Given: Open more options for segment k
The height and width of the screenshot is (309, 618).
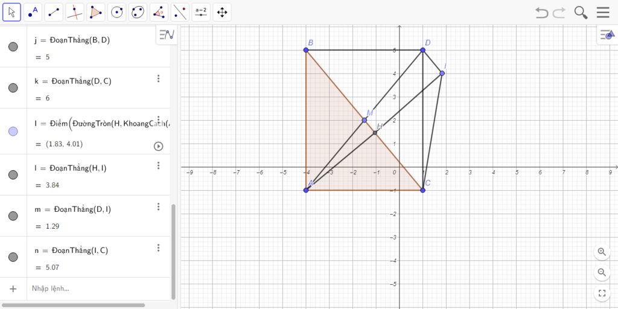Looking at the screenshot, I should 159,78.
